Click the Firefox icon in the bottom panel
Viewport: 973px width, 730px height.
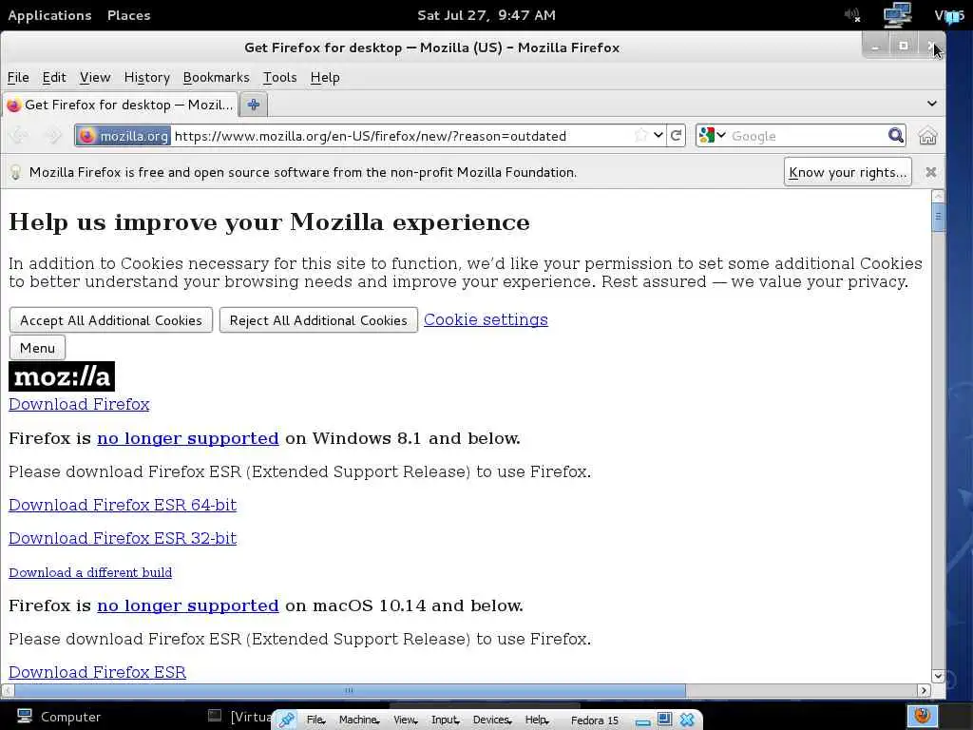coord(923,716)
